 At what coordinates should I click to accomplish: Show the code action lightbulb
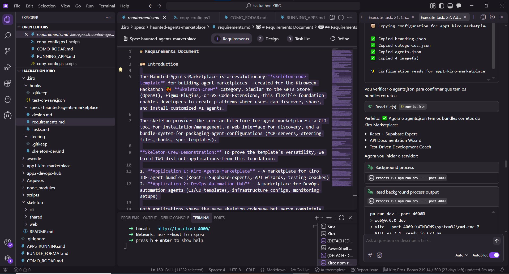(121, 70)
